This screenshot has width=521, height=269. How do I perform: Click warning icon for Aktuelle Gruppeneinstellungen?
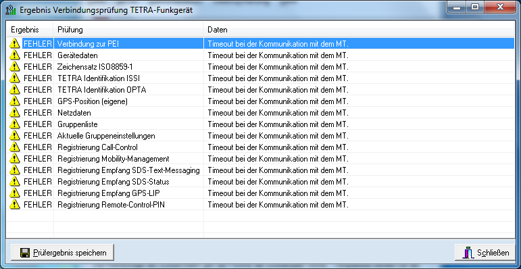tap(15, 136)
